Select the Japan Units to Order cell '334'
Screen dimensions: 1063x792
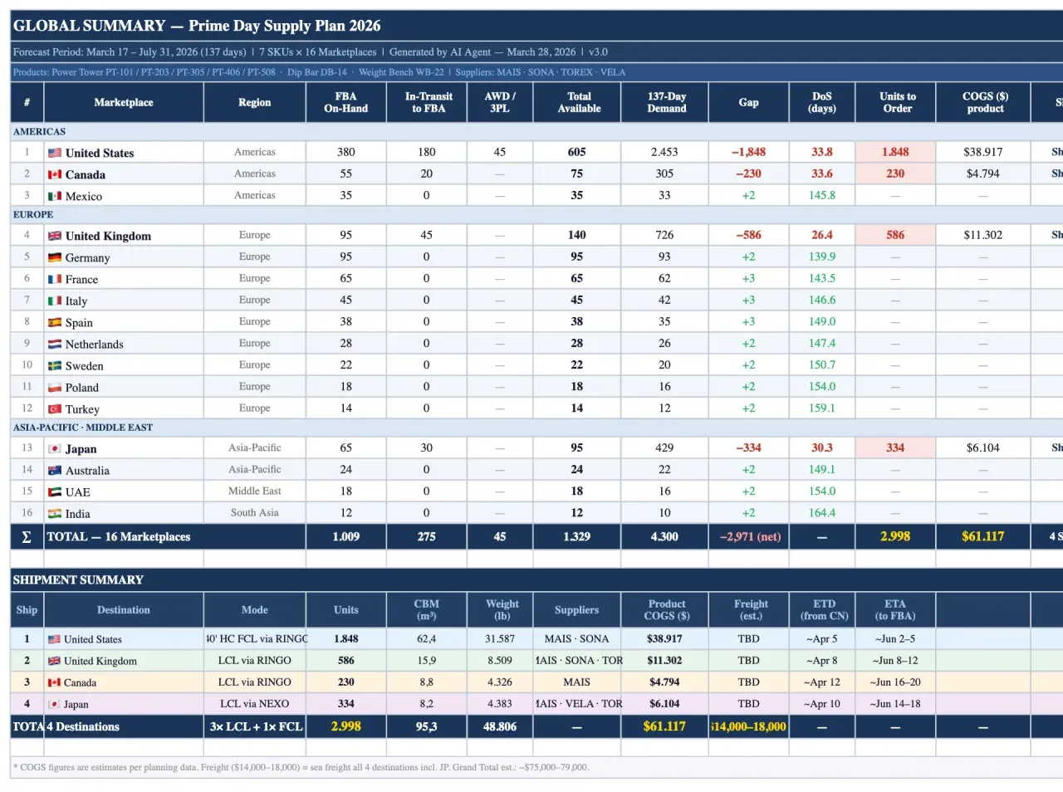click(896, 447)
